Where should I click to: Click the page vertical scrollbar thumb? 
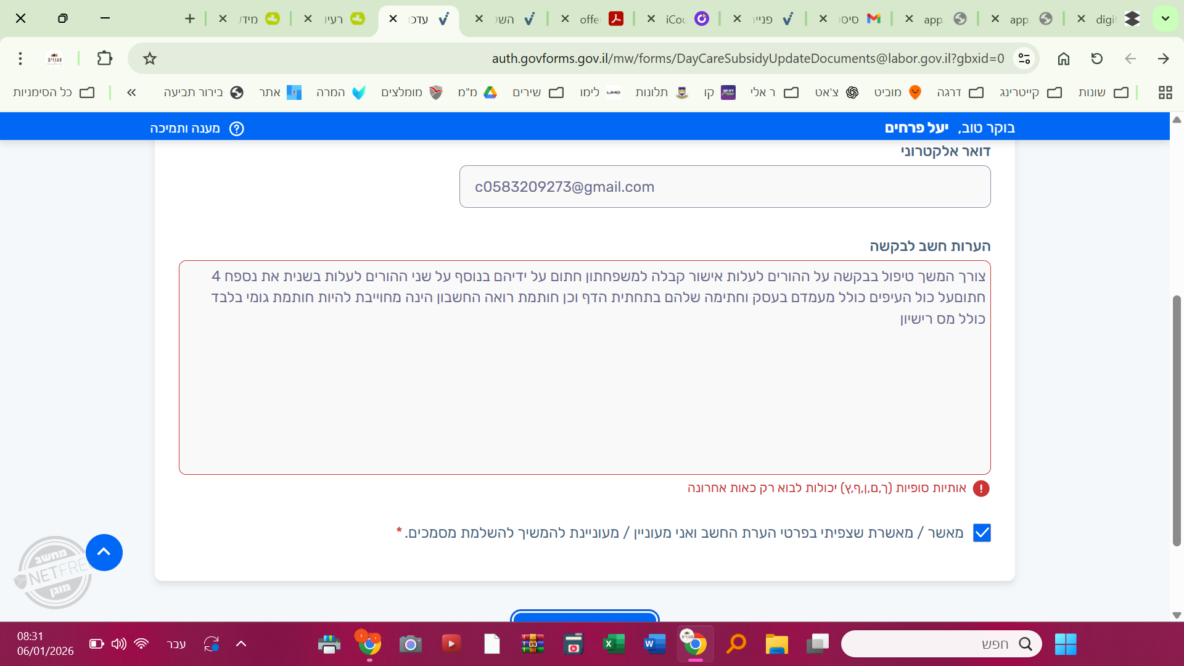1177,419
